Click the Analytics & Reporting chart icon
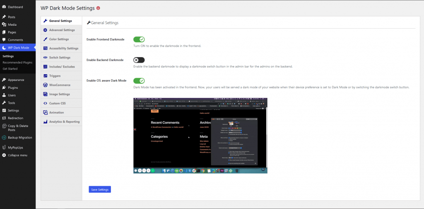This screenshot has height=209, width=424. pyautogui.click(x=45, y=122)
